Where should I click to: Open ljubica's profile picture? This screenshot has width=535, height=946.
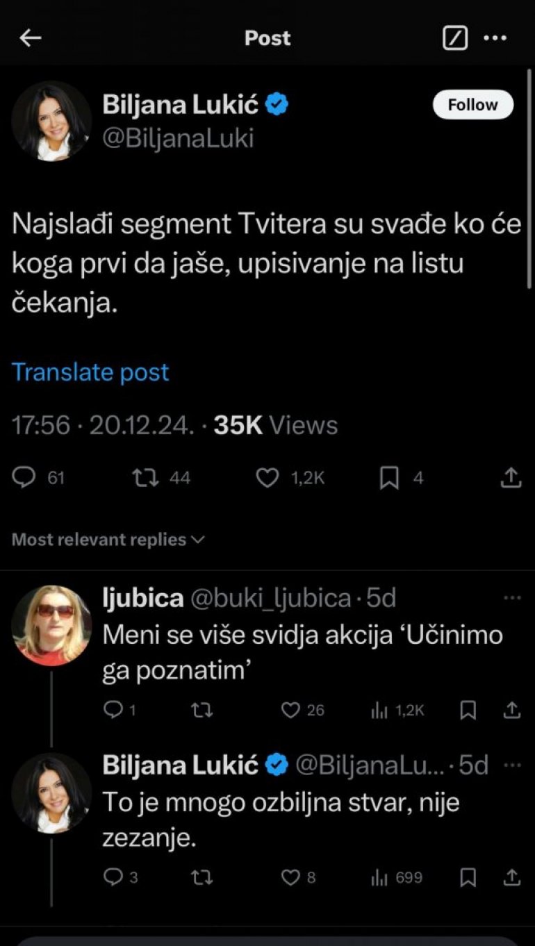(51, 626)
